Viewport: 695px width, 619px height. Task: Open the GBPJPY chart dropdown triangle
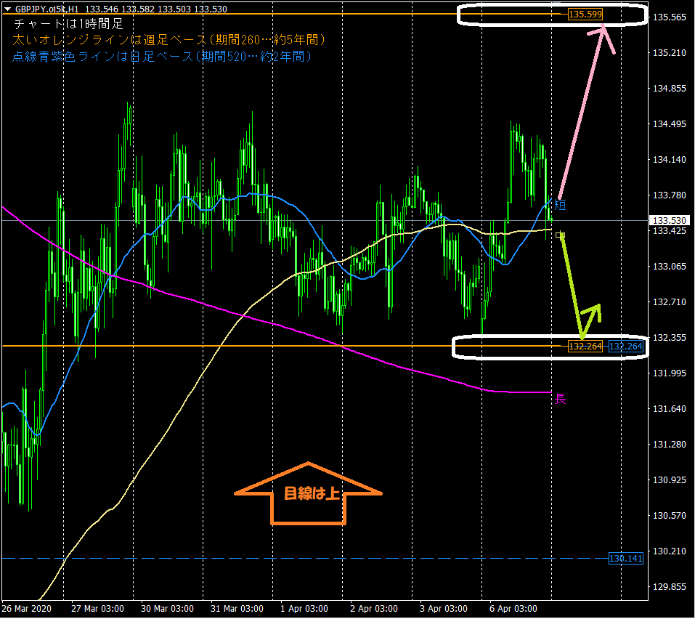tap(7, 9)
